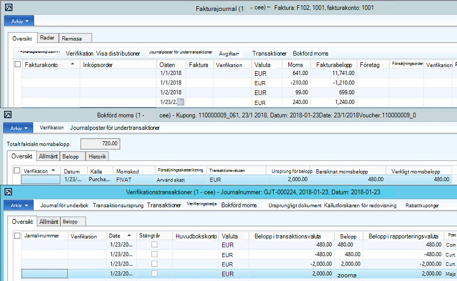
Task: Click Verifikation in the Fakturajournal toolbar
Action: 79,53
